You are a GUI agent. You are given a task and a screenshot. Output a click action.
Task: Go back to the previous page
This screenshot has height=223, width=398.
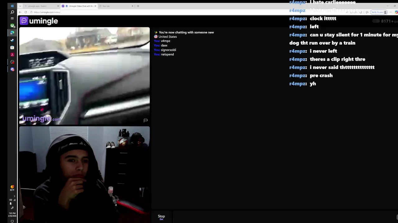20,12
